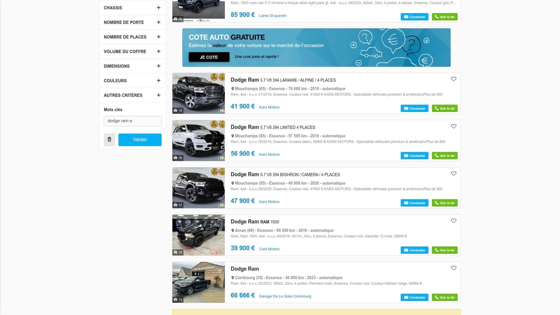Click the 17 photo count on the BIGHRON thumbnail
Viewport: 560px width, 315px height.
(178, 205)
